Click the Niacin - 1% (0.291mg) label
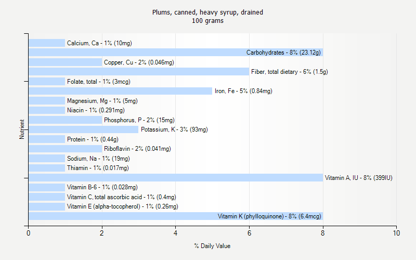 click(96, 110)
